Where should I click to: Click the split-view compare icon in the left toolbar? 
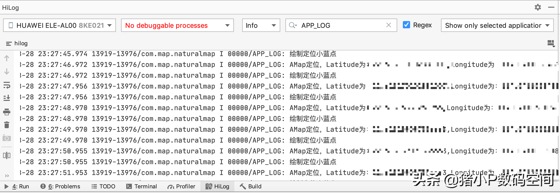tap(7, 155)
